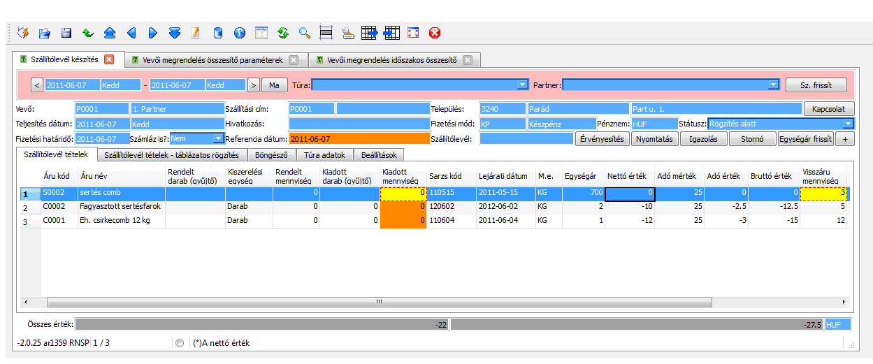Toggle the radio button in status bar
Viewport: 873px width, 364px height.
tap(180, 343)
